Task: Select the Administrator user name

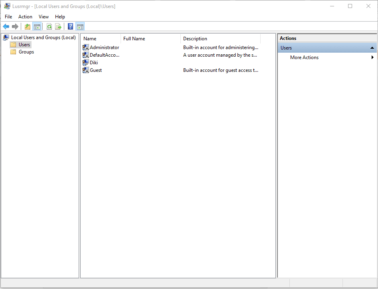Action: 105,48
